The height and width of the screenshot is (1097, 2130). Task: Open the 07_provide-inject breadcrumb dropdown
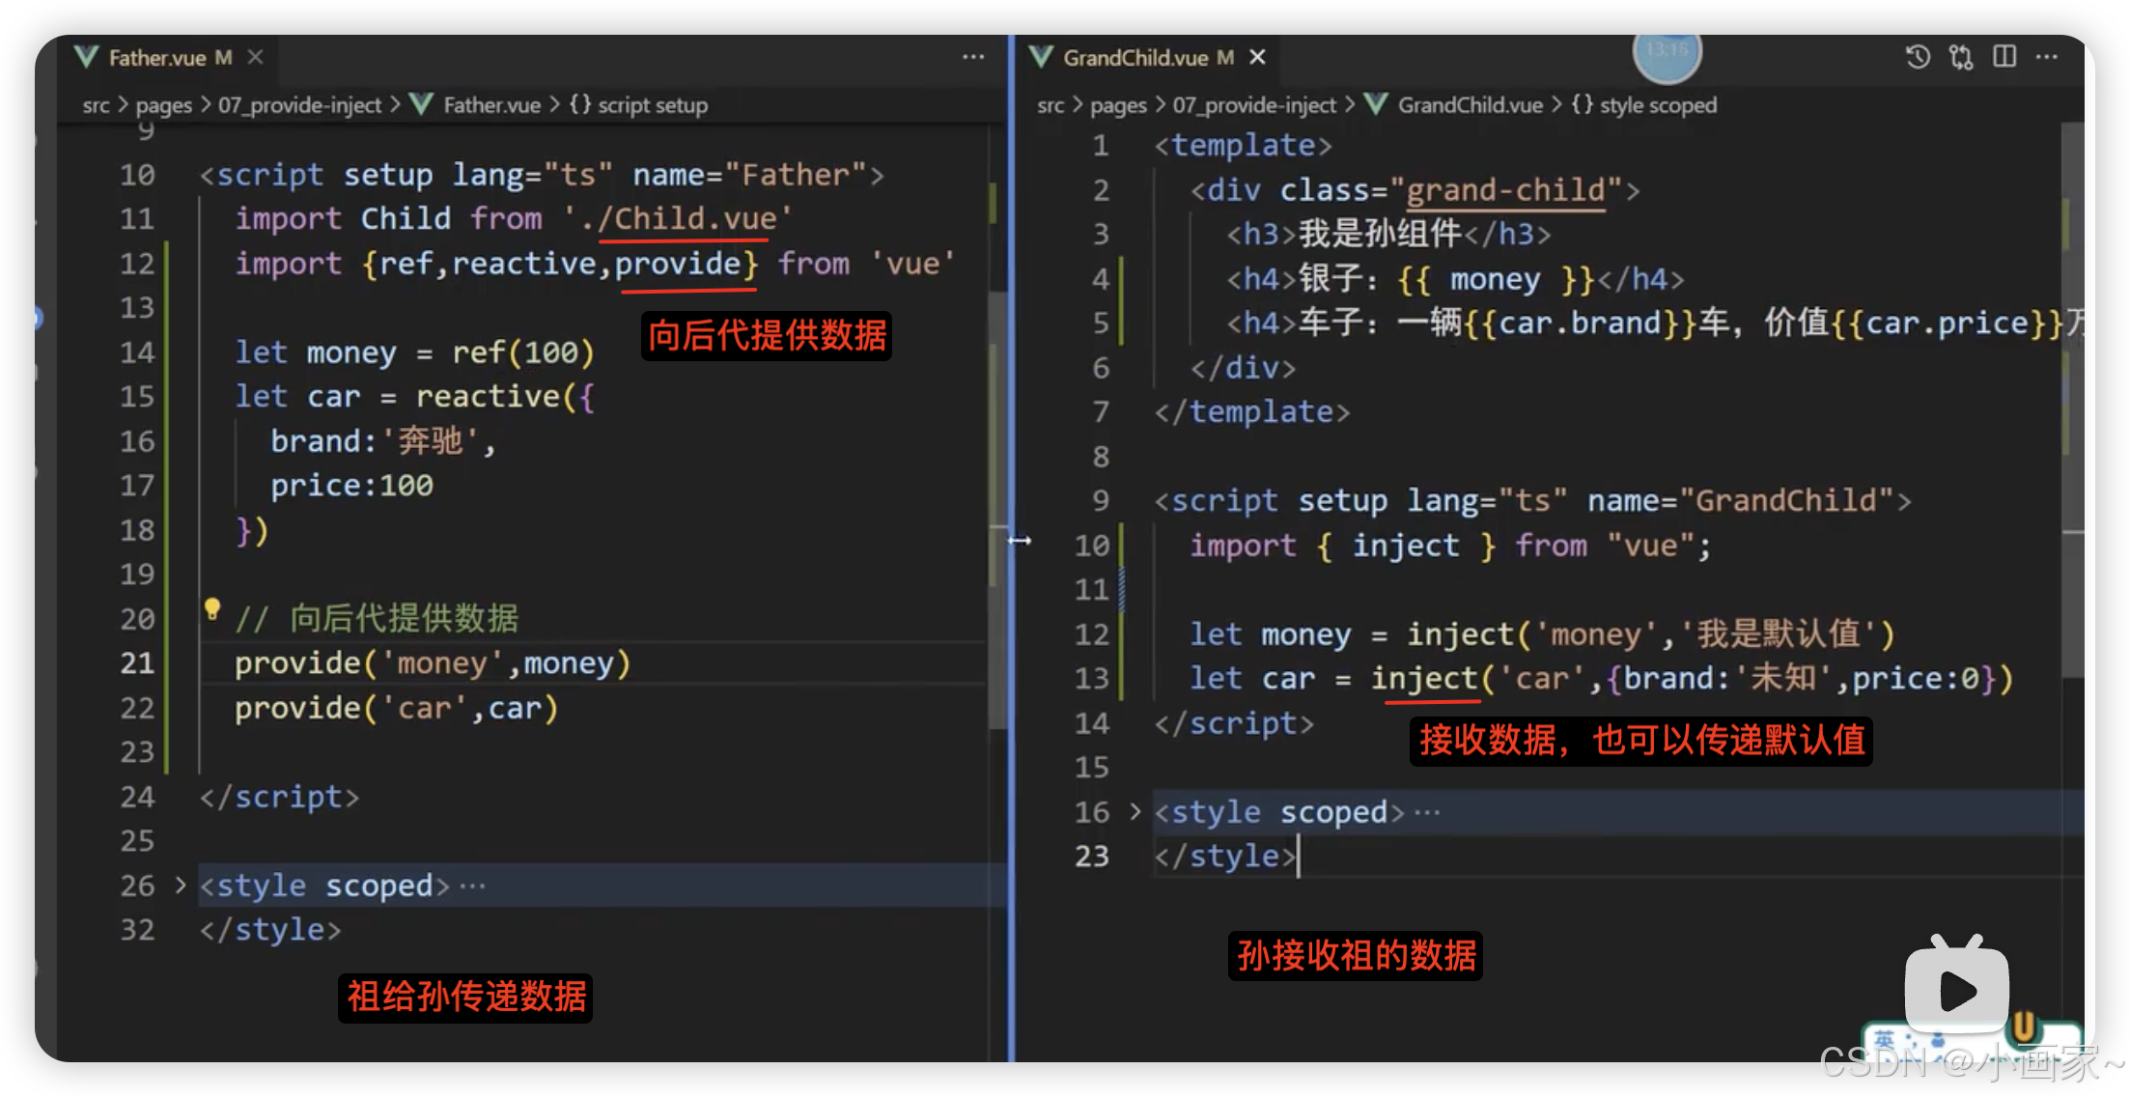point(300,104)
